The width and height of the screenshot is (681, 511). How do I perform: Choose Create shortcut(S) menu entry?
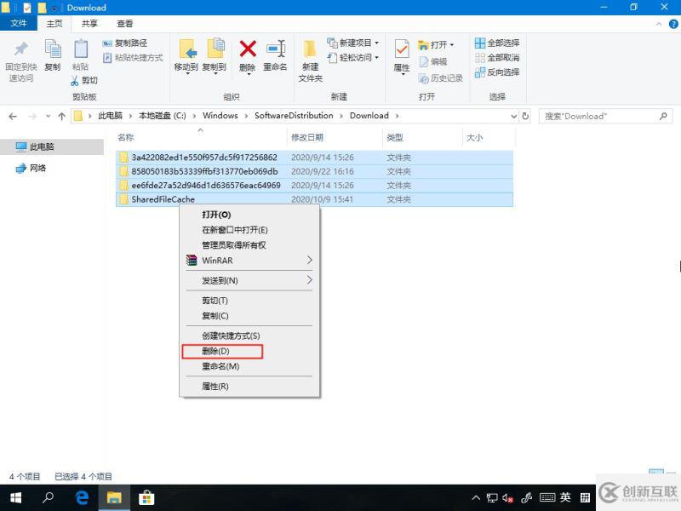pos(249,336)
